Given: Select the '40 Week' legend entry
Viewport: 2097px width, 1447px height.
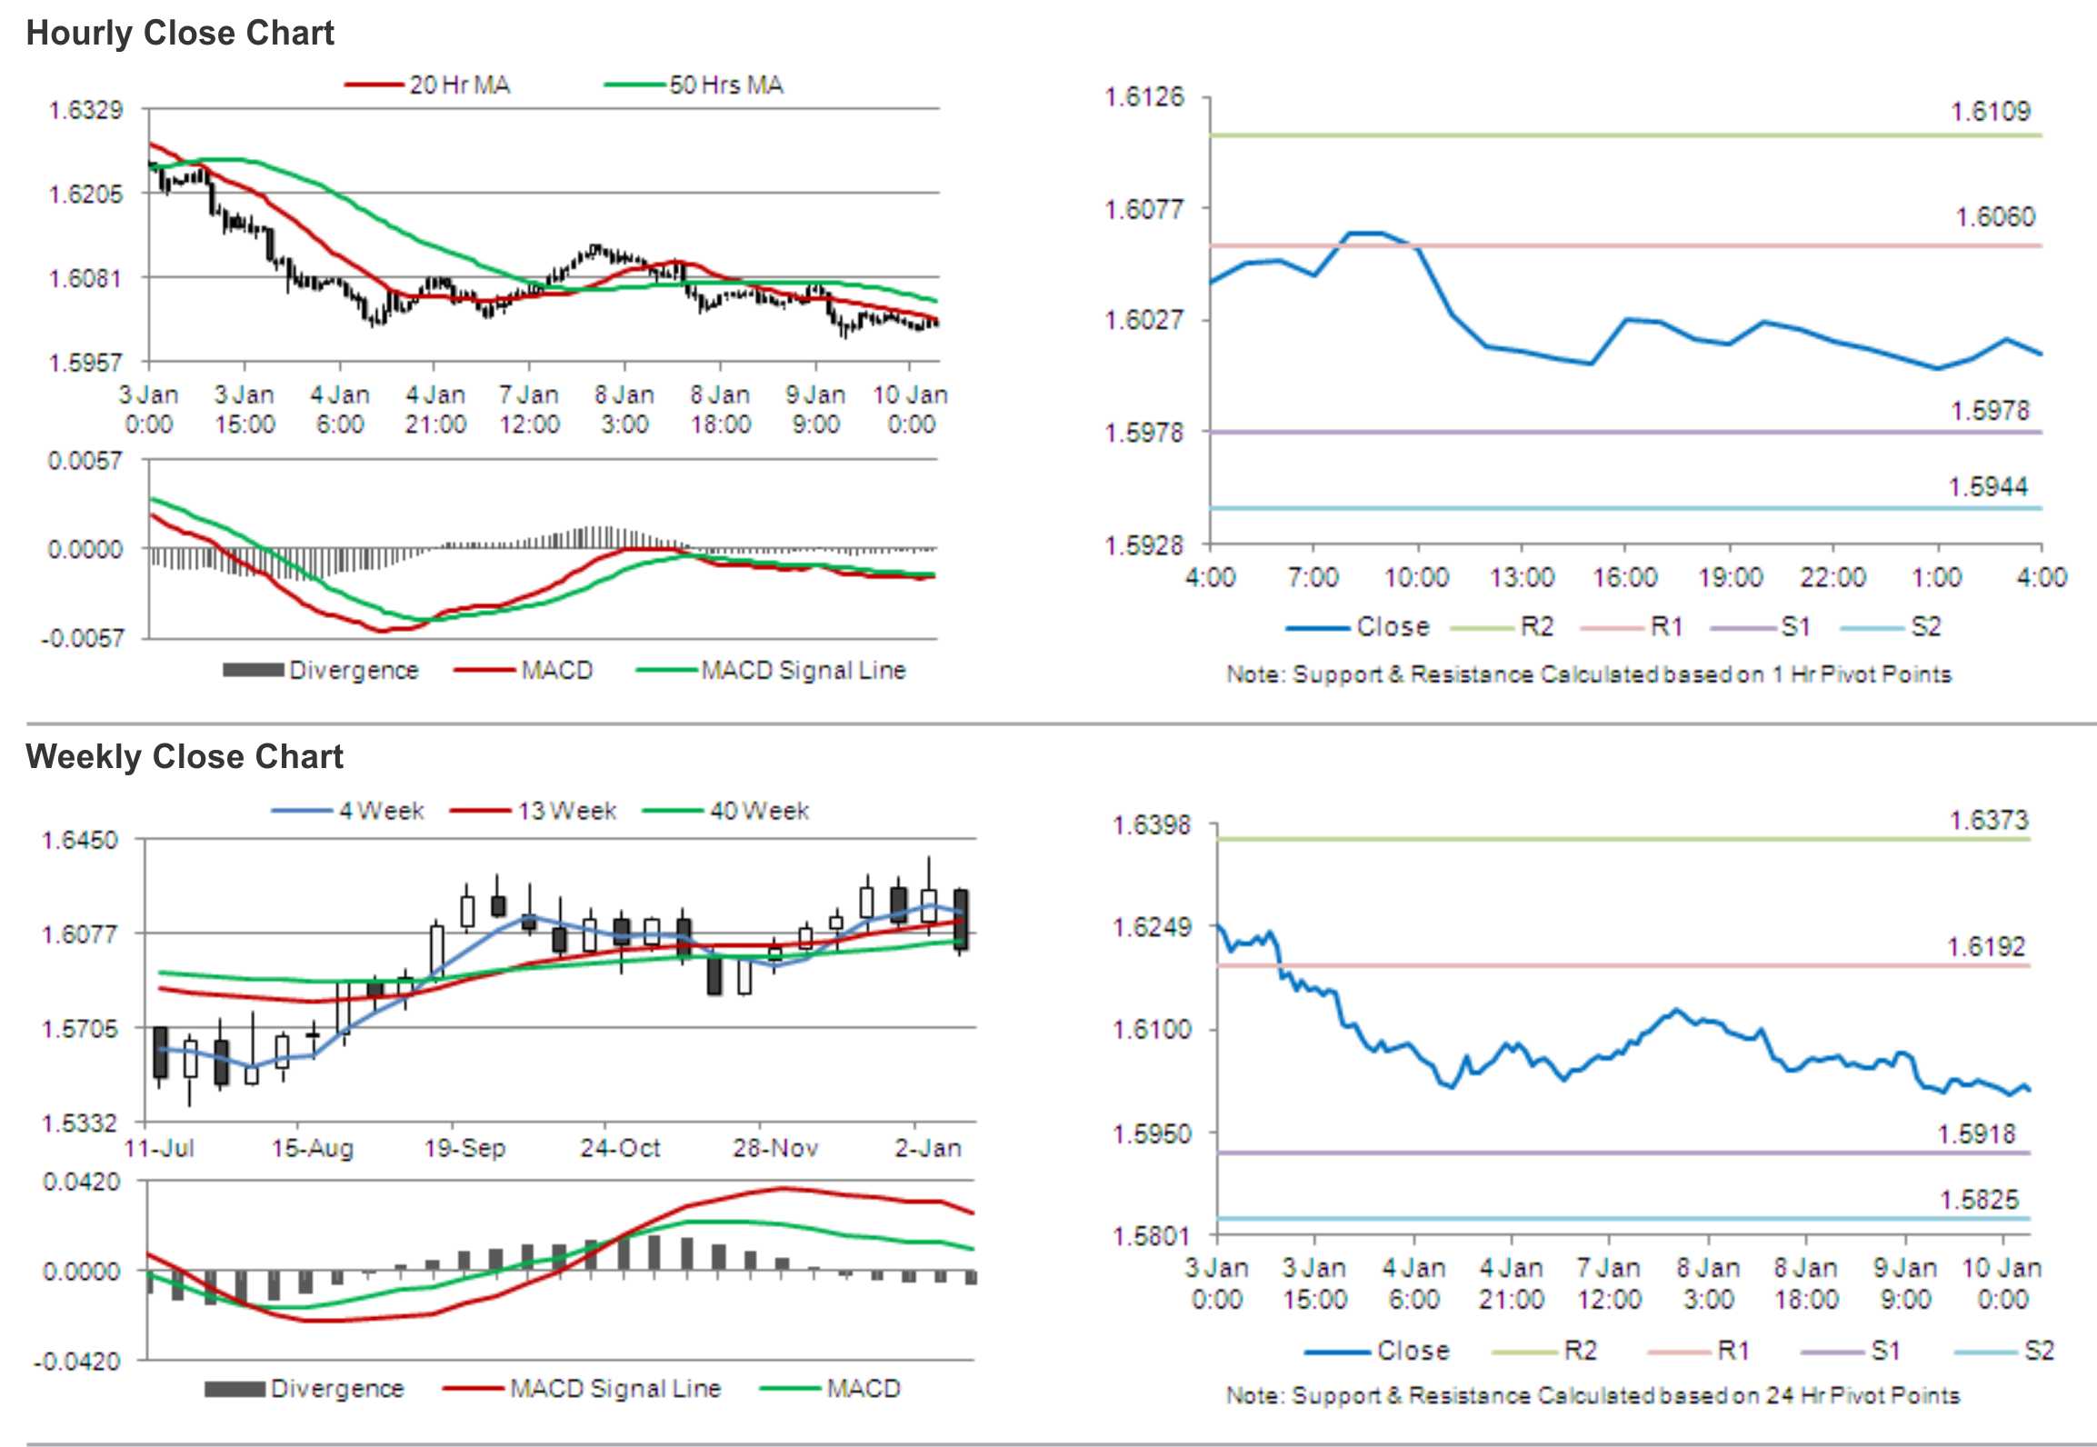Looking at the screenshot, I should click(x=725, y=811).
